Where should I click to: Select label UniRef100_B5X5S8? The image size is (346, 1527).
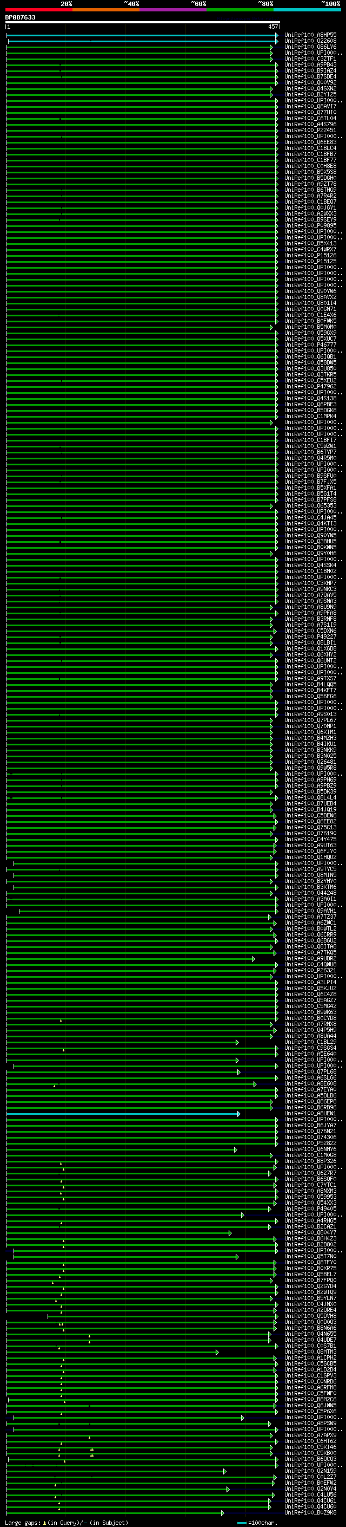point(310,172)
